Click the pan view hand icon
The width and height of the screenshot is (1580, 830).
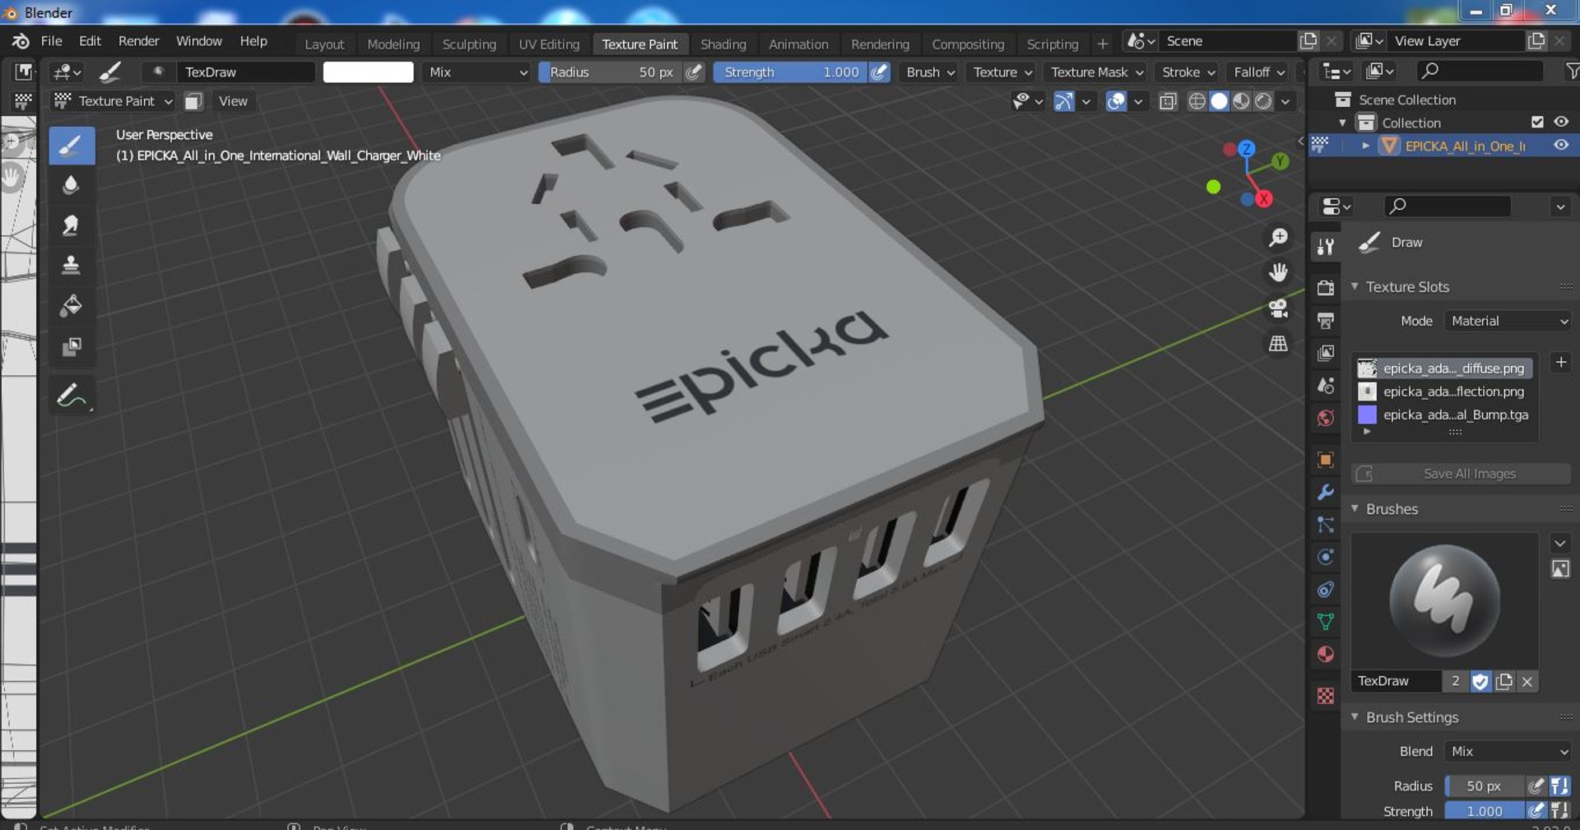pyautogui.click(x=1278, y=272)
